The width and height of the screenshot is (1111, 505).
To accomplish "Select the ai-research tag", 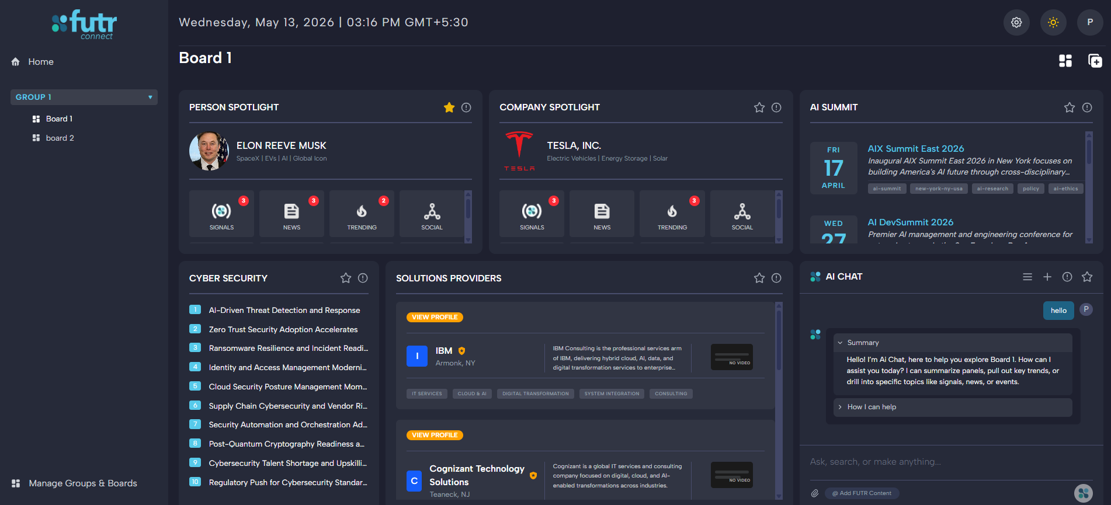I will coord(992,189).
